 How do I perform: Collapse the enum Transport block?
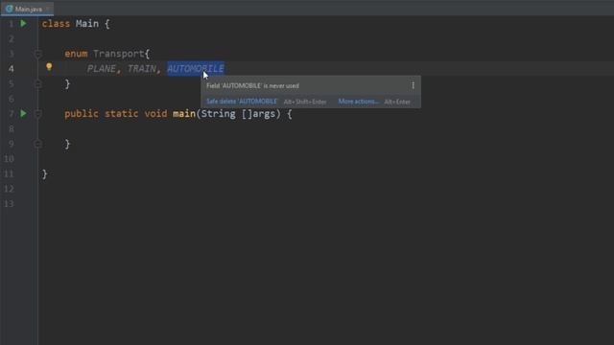[38, 54]
